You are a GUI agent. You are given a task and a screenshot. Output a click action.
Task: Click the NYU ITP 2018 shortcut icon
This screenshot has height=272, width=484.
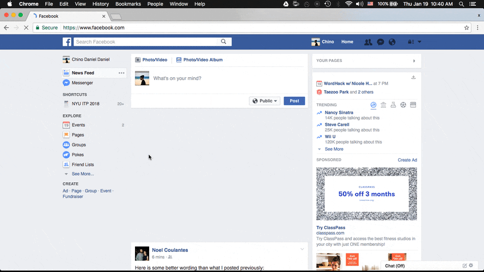66,103
